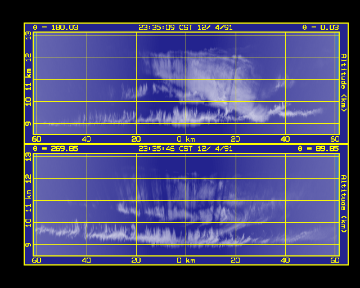
Task: Click the upper plot's left-side 60 range label
Action: [37, 139]
